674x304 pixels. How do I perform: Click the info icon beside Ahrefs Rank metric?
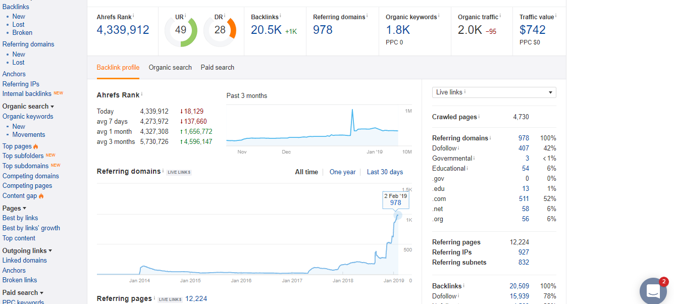(134, 16)
